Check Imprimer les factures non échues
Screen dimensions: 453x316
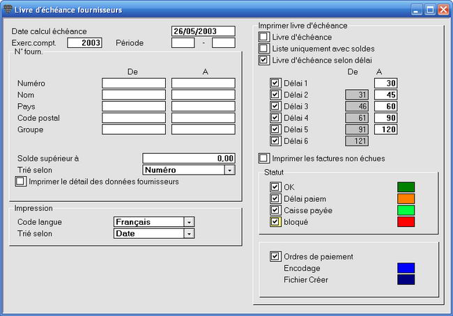tap(263, 158)
